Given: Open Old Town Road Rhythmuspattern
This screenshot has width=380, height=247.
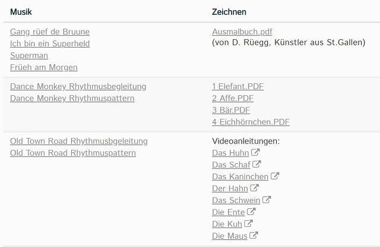Looking at the screenshot, I should (72, 153).
